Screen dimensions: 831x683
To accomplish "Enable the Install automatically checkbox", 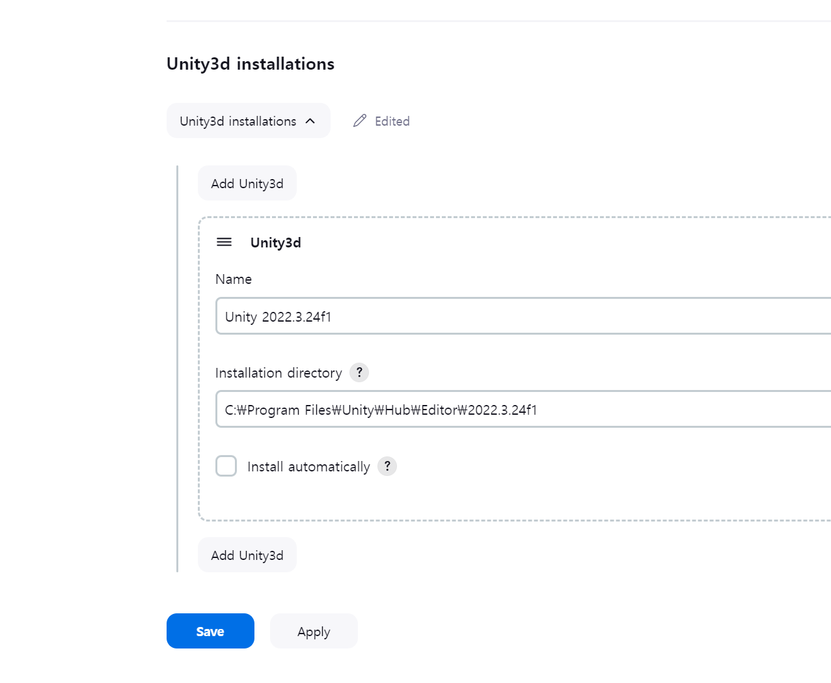I will tap(226, 466).
